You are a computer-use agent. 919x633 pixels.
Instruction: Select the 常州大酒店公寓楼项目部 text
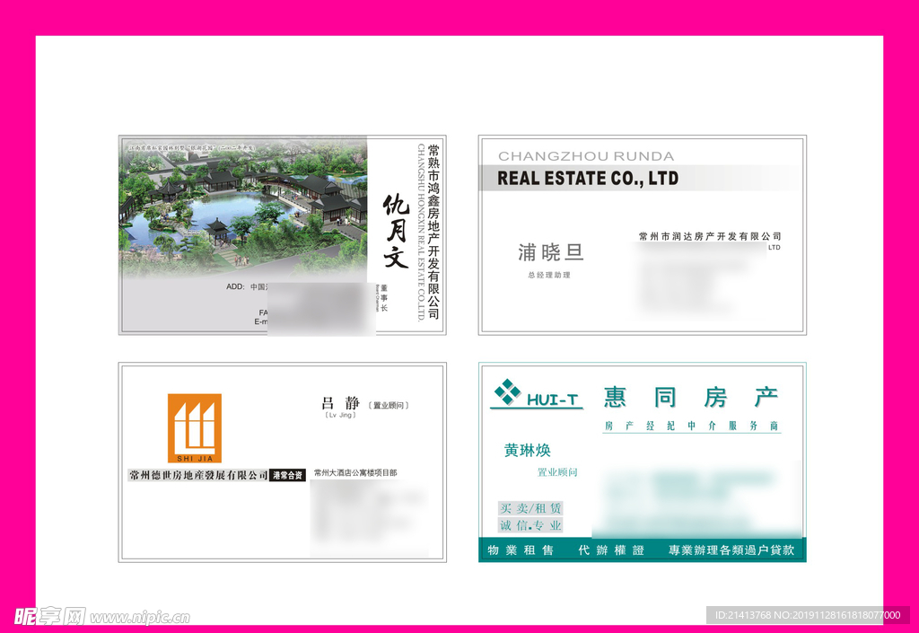coord(355,472)
